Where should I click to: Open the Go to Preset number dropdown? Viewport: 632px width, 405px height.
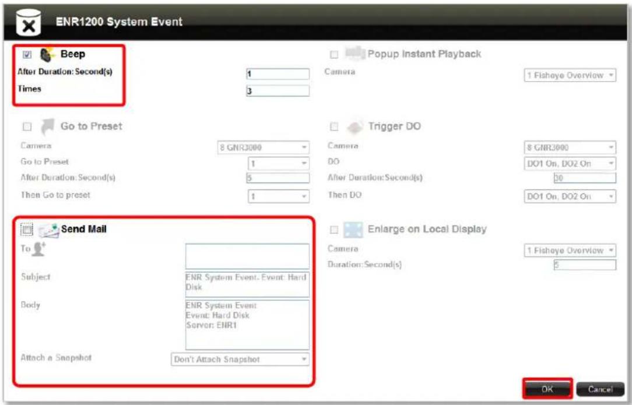point(279,164)
